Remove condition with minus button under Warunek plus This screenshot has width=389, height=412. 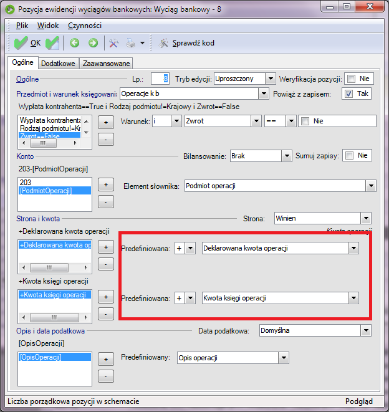tap(106, 140)
